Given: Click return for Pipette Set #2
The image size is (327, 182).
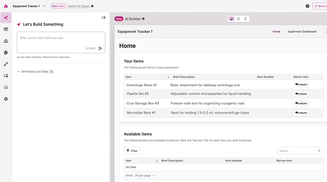Looking at the screenshot, I should coord(301,94).
